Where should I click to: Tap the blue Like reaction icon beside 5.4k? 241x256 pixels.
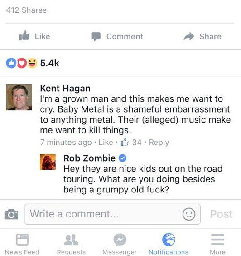[x=11, y=63]
